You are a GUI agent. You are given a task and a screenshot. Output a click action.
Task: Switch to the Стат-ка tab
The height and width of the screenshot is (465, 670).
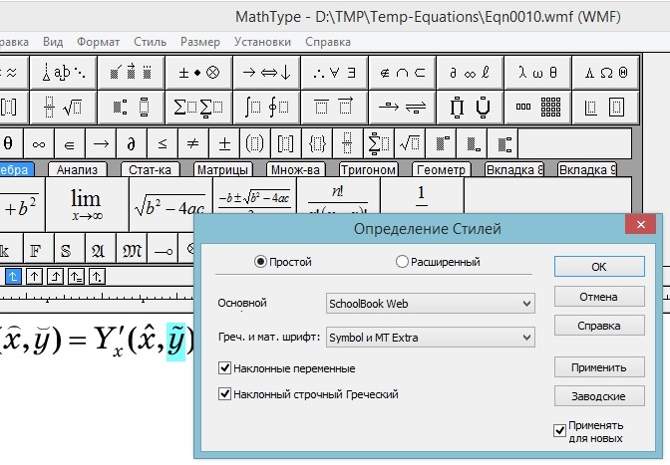[x=150, y=170]
